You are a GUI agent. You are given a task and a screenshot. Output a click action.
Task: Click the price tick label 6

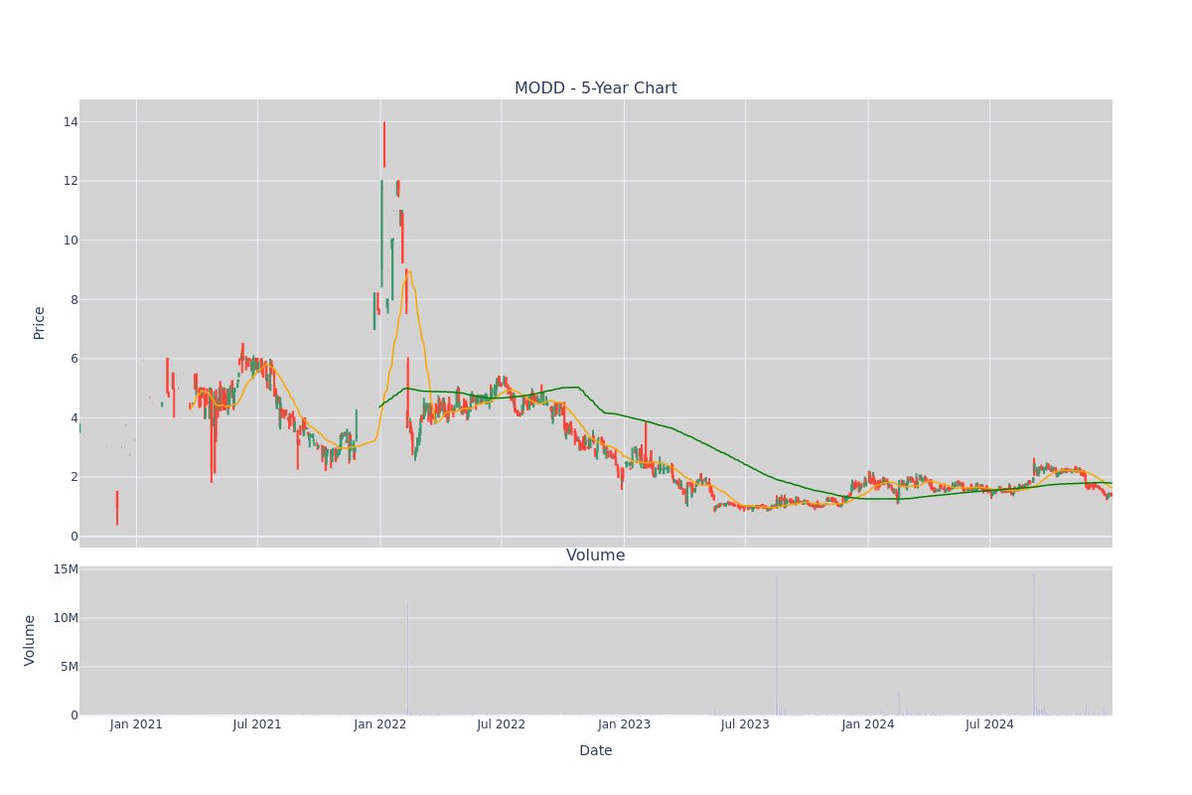[x=74, y=359]
